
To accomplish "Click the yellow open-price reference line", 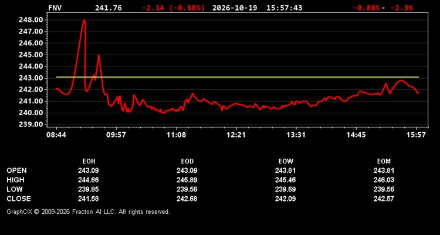I will [238, 77].
